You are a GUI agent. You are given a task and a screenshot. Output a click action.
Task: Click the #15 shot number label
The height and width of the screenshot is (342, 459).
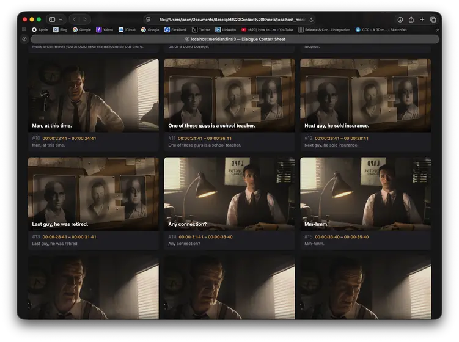[x=309, y=237]
